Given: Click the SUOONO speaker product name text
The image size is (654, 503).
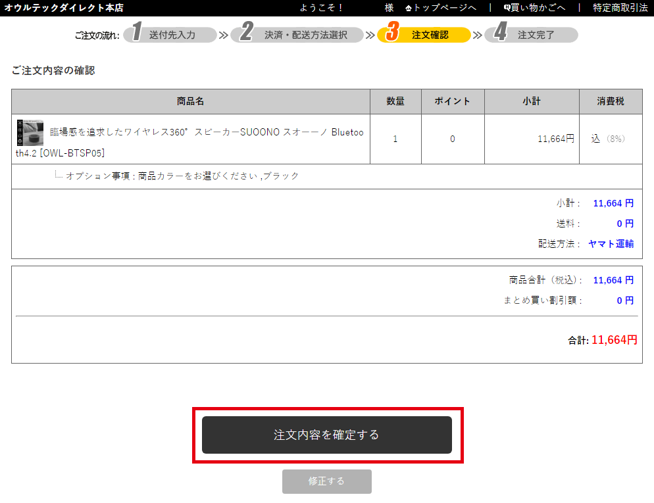Looking at the screenshot, I should pos(206,133).
